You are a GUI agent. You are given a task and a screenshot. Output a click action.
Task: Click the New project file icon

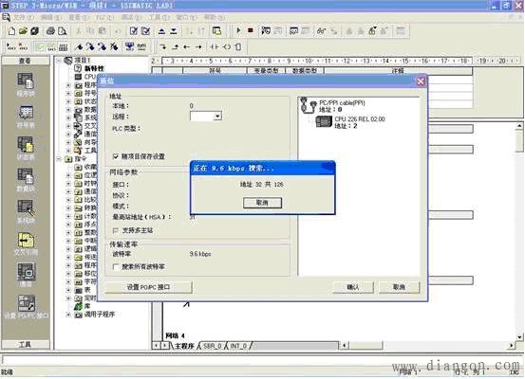11,31
